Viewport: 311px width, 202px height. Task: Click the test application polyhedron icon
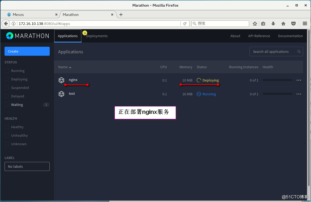(x=61, y=94)
